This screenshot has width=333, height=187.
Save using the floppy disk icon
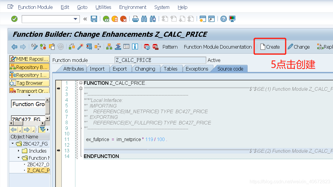pos(94,19)
